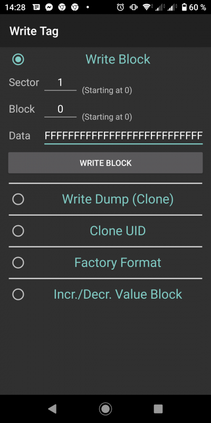This screenshot has height=423, width=211.
Task: Expand the Clone UID section label
Action: coord(118,231)
